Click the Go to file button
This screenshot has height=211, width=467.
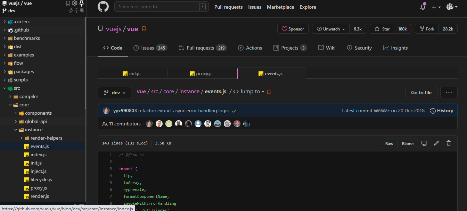coord(421,93)
